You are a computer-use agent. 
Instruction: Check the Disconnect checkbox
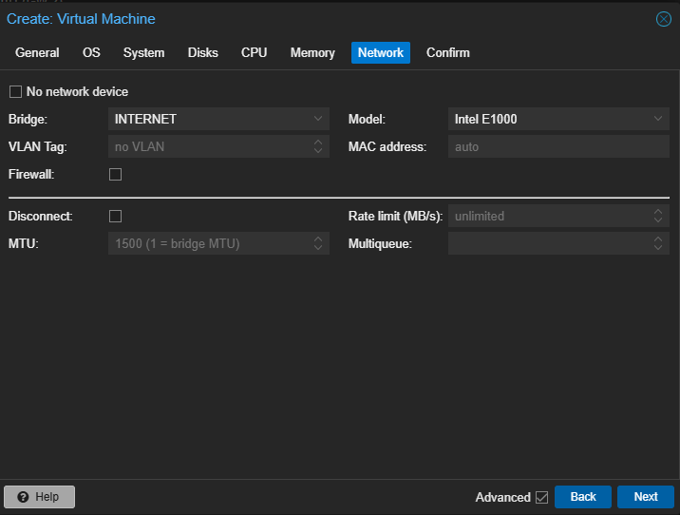click(x=115, y=216)
